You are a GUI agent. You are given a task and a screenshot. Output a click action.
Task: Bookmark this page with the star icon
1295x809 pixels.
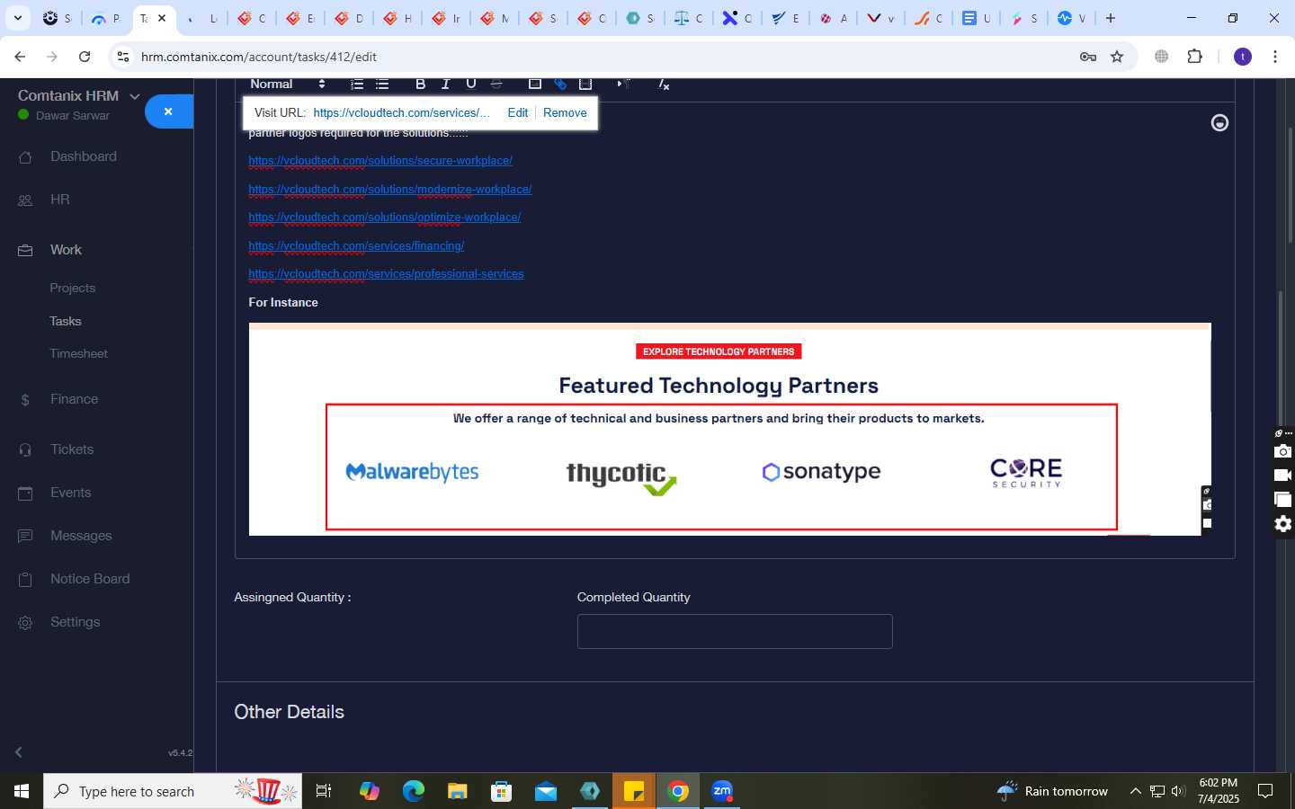pyautogui.click(x=1117, y=57)
